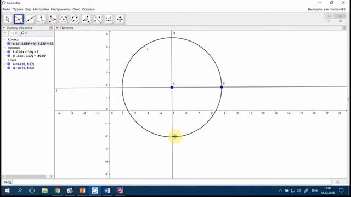The height and width of the screenshot is (197, 351).
Task: Select the Circle with center tool
Action: pyautogui.click(x=64, y=19)
